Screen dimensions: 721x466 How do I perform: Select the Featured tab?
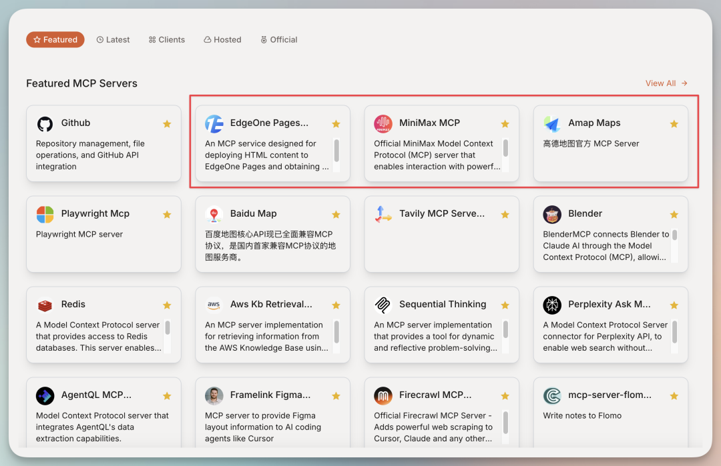(x=55, y=39)
